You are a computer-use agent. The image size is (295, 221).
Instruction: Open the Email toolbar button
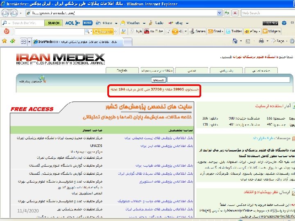coord(216,32)
